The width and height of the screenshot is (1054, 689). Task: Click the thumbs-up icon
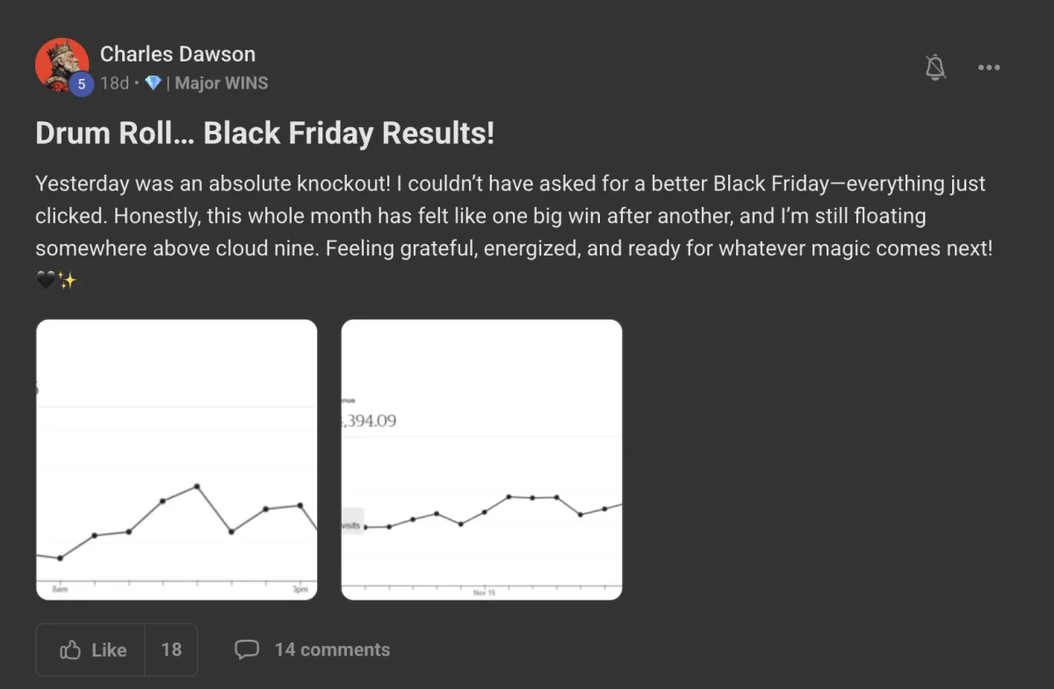pos(70,650)
